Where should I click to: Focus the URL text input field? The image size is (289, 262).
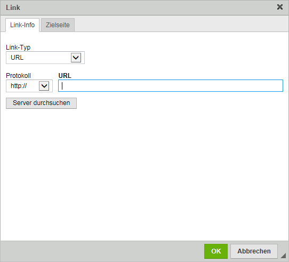coord(171,85)
